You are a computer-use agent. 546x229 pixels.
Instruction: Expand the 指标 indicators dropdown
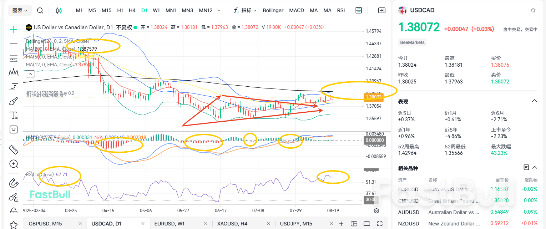tap(245, 10)
